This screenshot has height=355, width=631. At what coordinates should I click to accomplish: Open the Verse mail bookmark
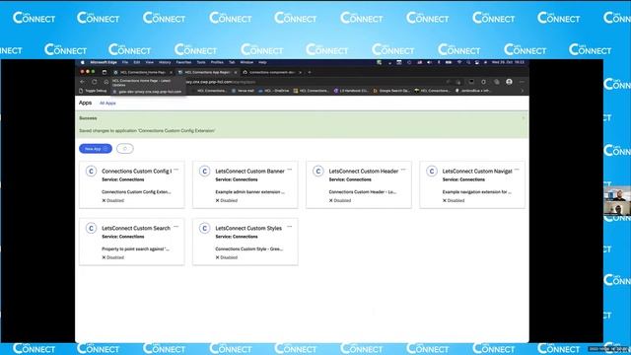tap(243, 91)
